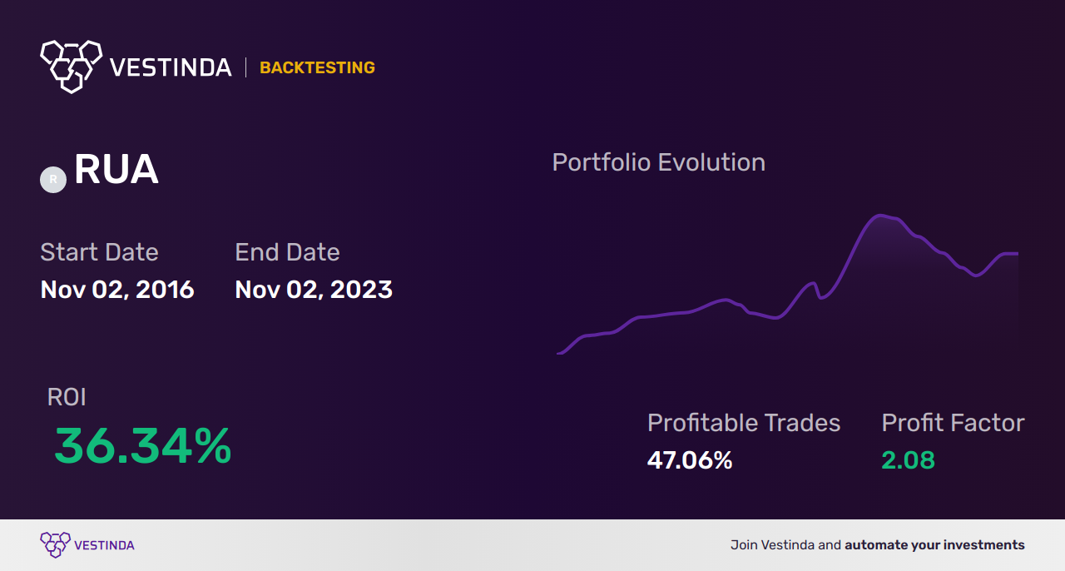The height and width of the screenshot is (571, 1065).
Task: Click the VESTINDA brand name in header
Action: pyautogui.click(x=171, y=67)
